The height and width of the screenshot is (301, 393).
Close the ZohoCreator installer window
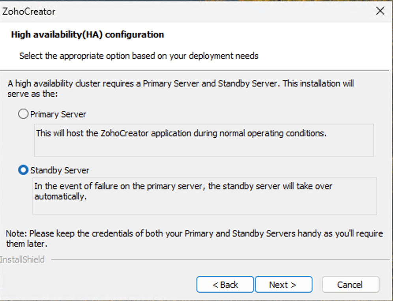pyautogui.click(x=380, y=11)
